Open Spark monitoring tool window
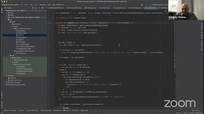 click(33, 111)
